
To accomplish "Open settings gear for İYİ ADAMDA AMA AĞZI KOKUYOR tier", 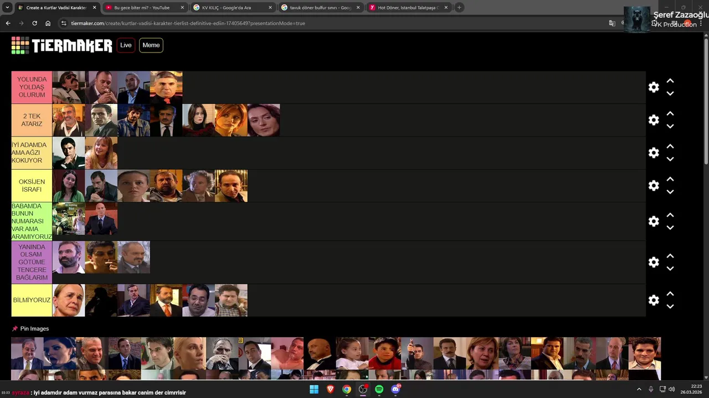I will [654, 153].
